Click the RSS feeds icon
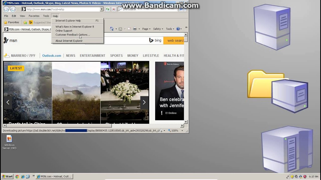The image size is (321, 180). tap(120, 29)
